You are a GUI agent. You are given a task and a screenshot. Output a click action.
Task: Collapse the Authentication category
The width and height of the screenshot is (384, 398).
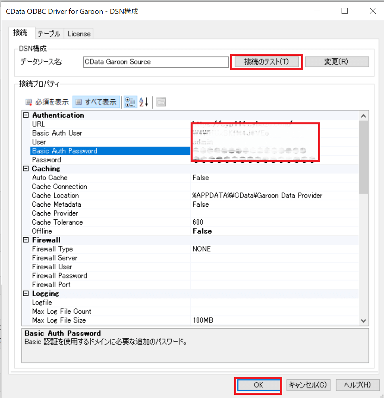tap(26, 115)
